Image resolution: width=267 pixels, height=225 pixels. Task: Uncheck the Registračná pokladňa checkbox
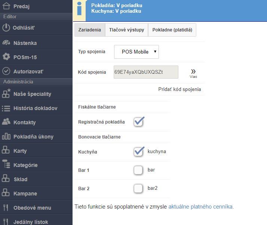(139, 122)
